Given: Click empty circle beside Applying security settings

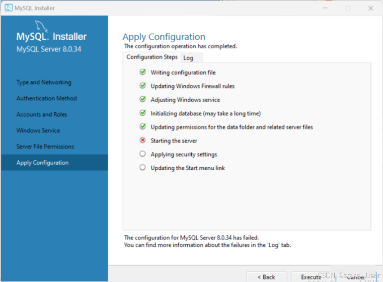Looking at the screenshot, I should [143, 154].
